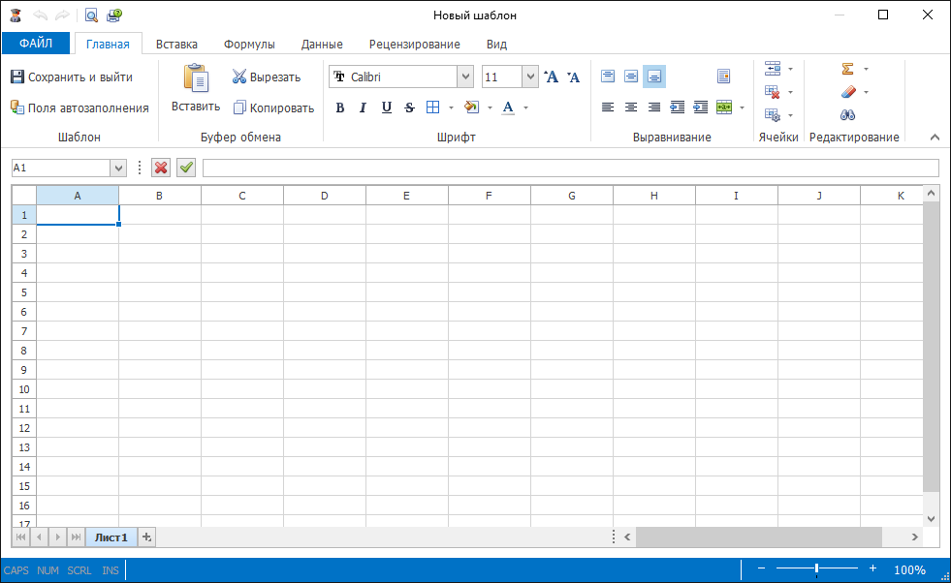Click the Redo arrow in title bar
951x583 pixels.
[62, 15]
